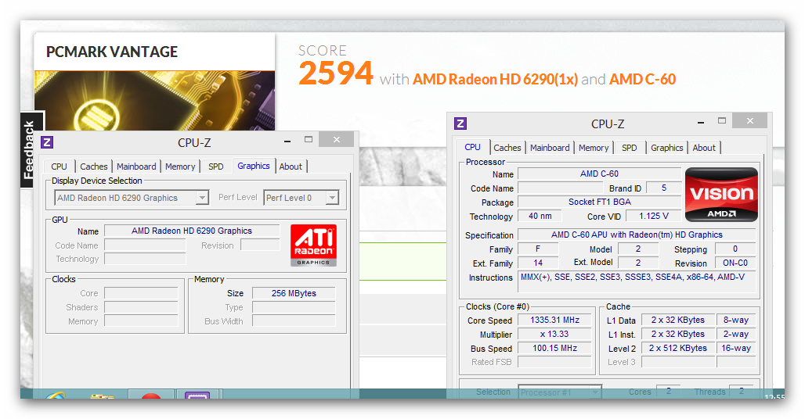The height and width of the screenshot is (419, 805).
Task: Click the L1 Data value 2 x 32 KBytes
Action: coord(677,321)
